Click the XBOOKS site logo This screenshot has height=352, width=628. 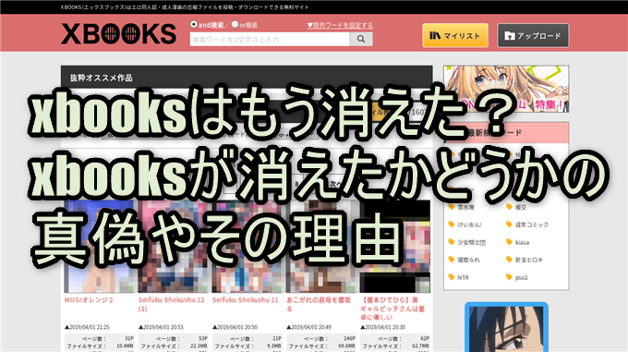[x=118, y=34]
